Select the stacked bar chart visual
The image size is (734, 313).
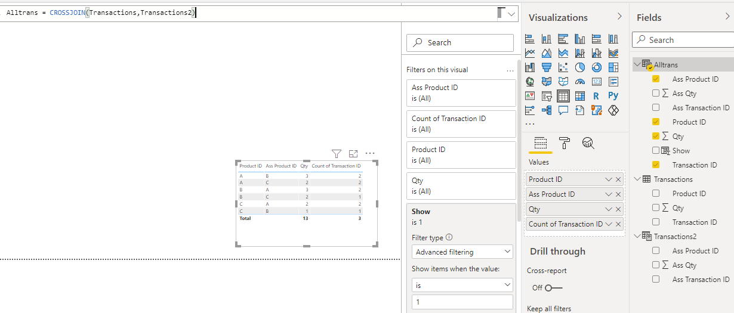(530, 39)
